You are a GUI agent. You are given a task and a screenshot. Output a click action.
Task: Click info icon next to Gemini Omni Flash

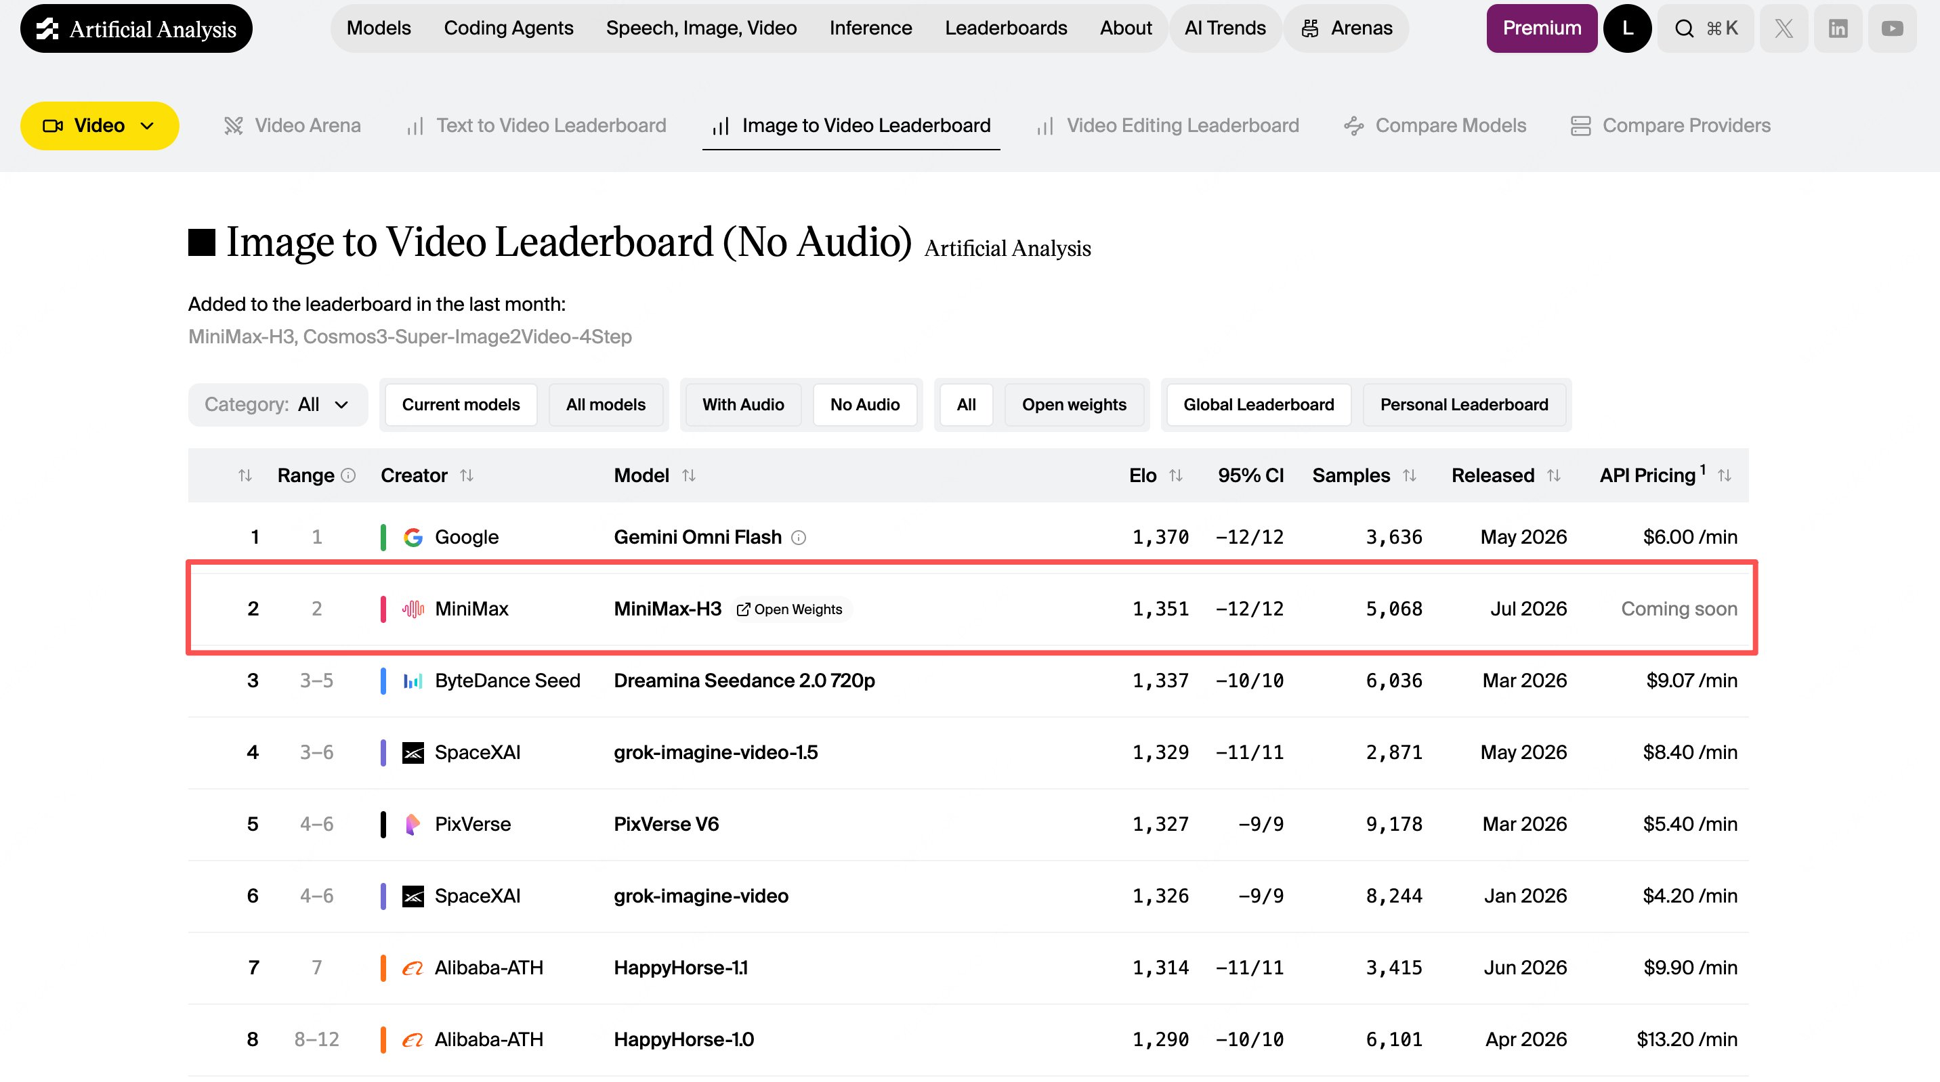799,538
